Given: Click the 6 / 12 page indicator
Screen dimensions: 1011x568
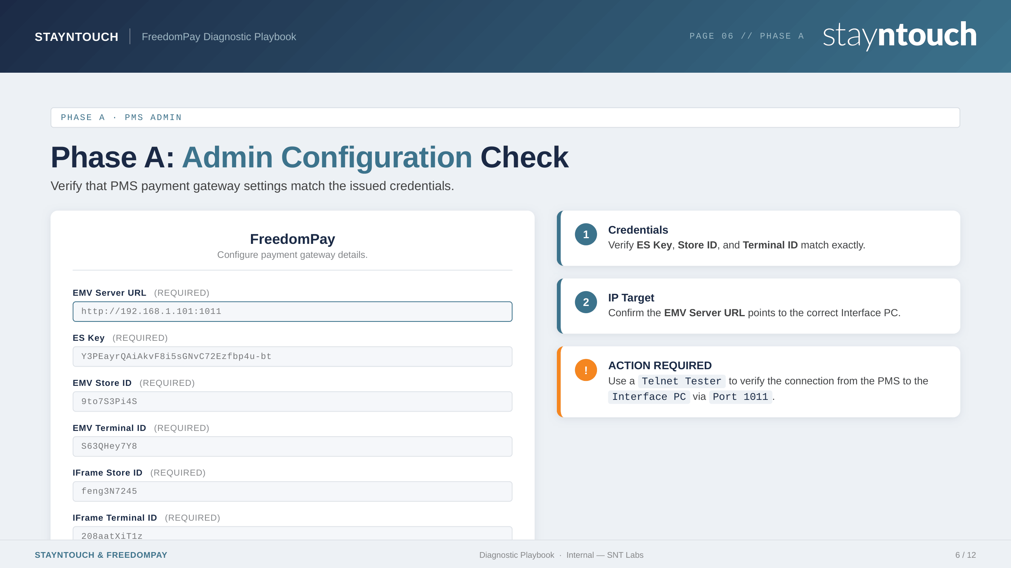Looking at the screenshot, I should pos(965,555).
